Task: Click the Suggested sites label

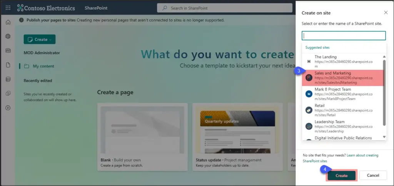Action: point(317,47)
